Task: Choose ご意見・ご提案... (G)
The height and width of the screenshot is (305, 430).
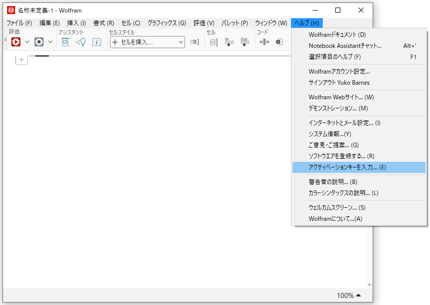Action: pyautogui.click(x=359, y=145)
